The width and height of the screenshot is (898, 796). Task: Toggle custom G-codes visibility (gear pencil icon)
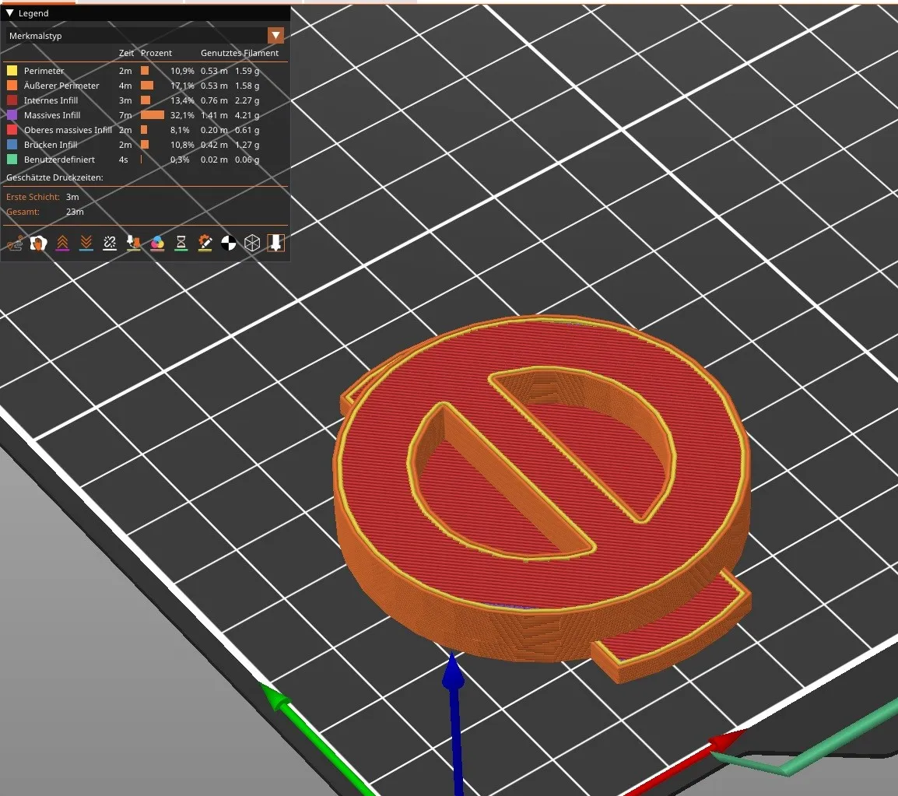tap(205, 244)
